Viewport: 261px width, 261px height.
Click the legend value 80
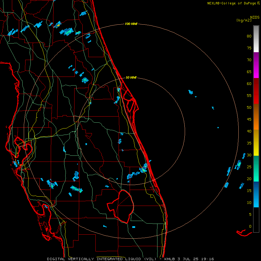tap(249, 36)
